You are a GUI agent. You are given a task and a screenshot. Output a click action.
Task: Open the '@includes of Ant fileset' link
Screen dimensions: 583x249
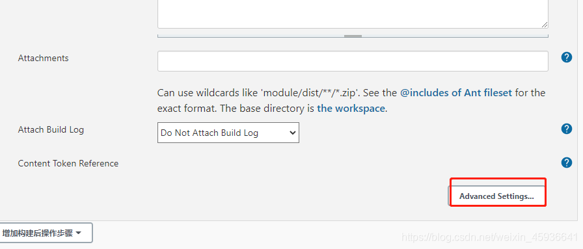tap(456, 92)
